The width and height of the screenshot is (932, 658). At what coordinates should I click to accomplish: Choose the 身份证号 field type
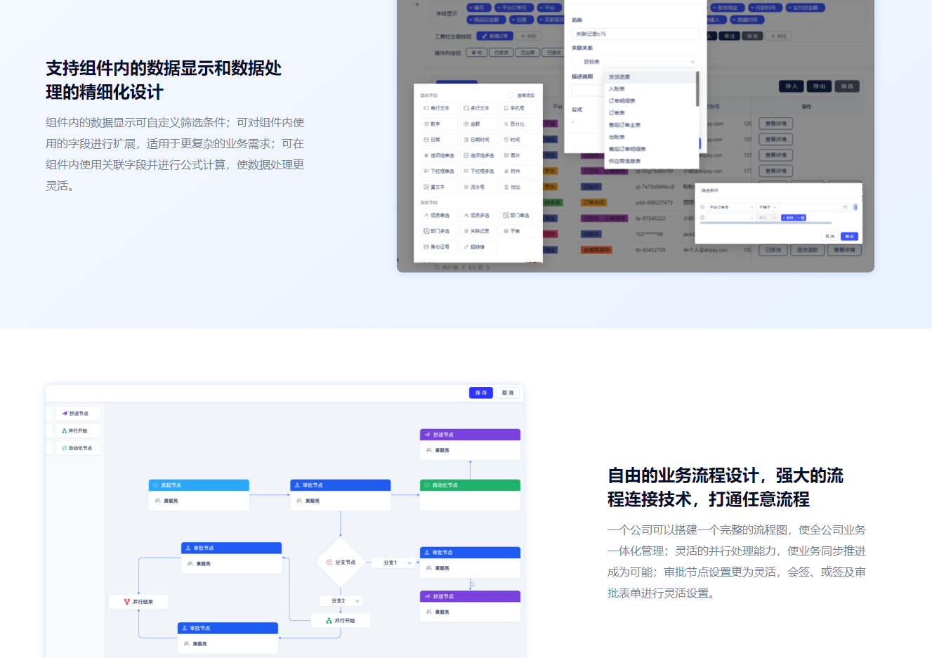439,247
